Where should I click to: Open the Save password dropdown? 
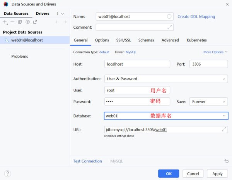coord(224,102)
